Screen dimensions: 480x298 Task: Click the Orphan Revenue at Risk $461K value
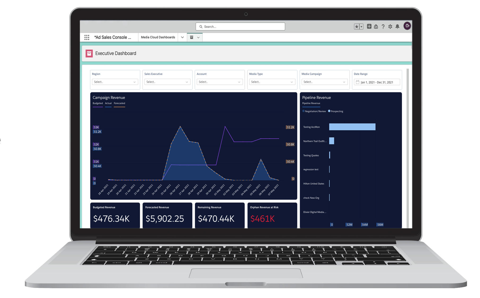tap(263, 219)
